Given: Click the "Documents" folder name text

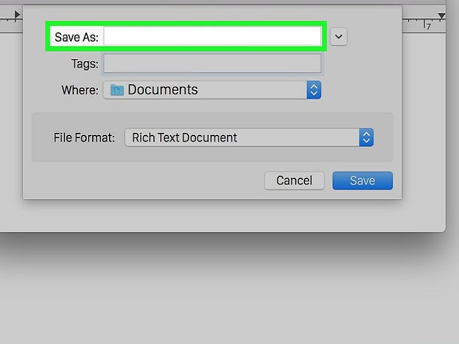Looking at the screenshot, I should [163, 90].
